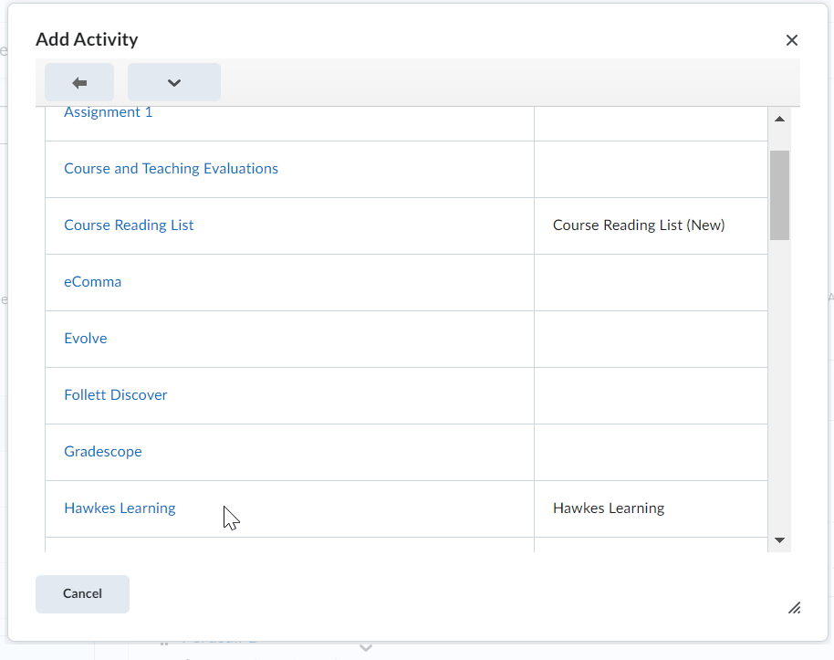The width and height of the screenshot is (834, 660).
Task: Choose the blue Course Reading List link
Action: [x=129, y=225]
